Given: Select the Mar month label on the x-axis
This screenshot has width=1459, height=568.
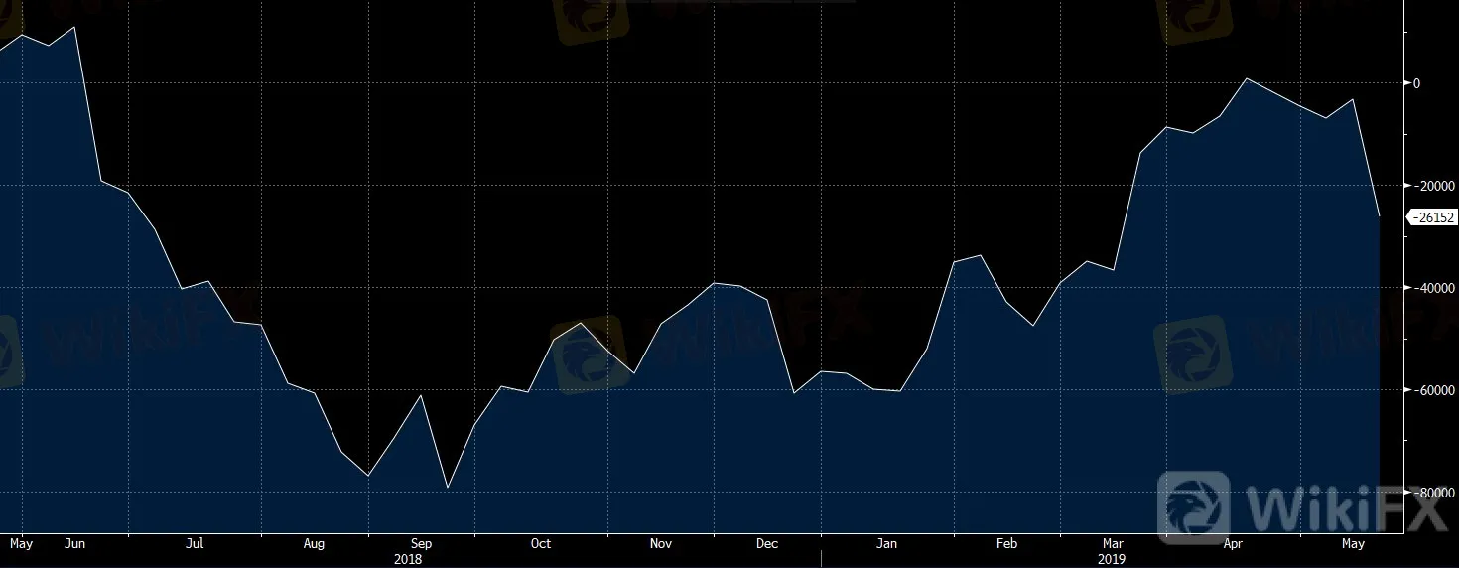Looking at the screenshot, I should [1114, 544].
